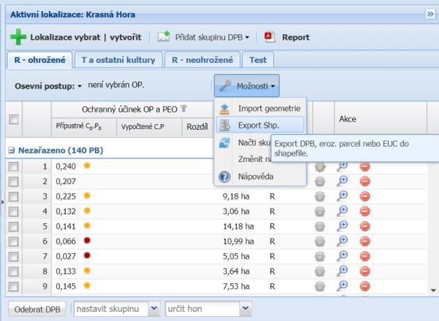The image size is (439, 321).
Task: Zoom to parcel in row 3
Action: pyautogui.click(x=342, y=197)
